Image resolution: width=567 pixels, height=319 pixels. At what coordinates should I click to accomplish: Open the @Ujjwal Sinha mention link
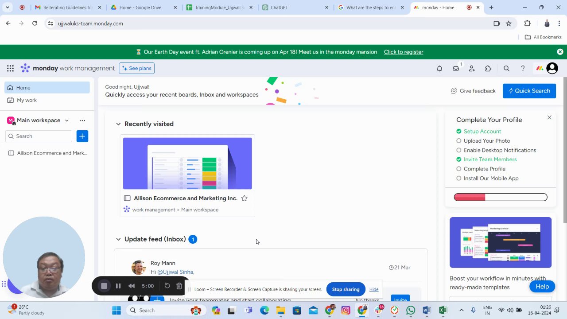[176, 272]
